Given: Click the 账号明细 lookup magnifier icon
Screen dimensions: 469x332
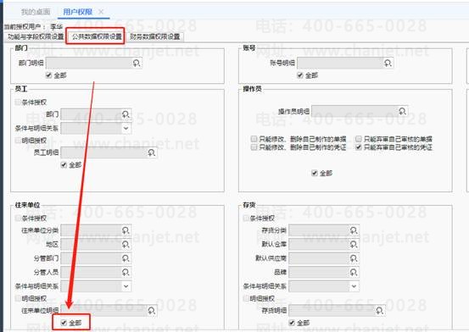Looking at the screenshot, I should 388,63.
